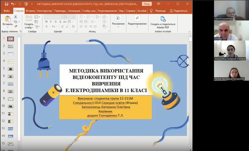This screenshot has width=249, height=151.
Task: Open the Буфер обмена dialog launcher
Action: coord(20,31)
